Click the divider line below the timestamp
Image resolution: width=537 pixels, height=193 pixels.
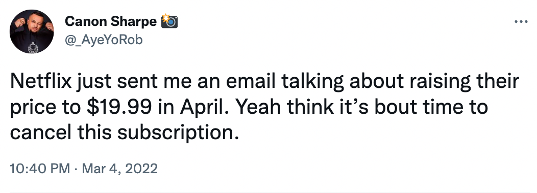pyautogui.click(x=270, y=192)
